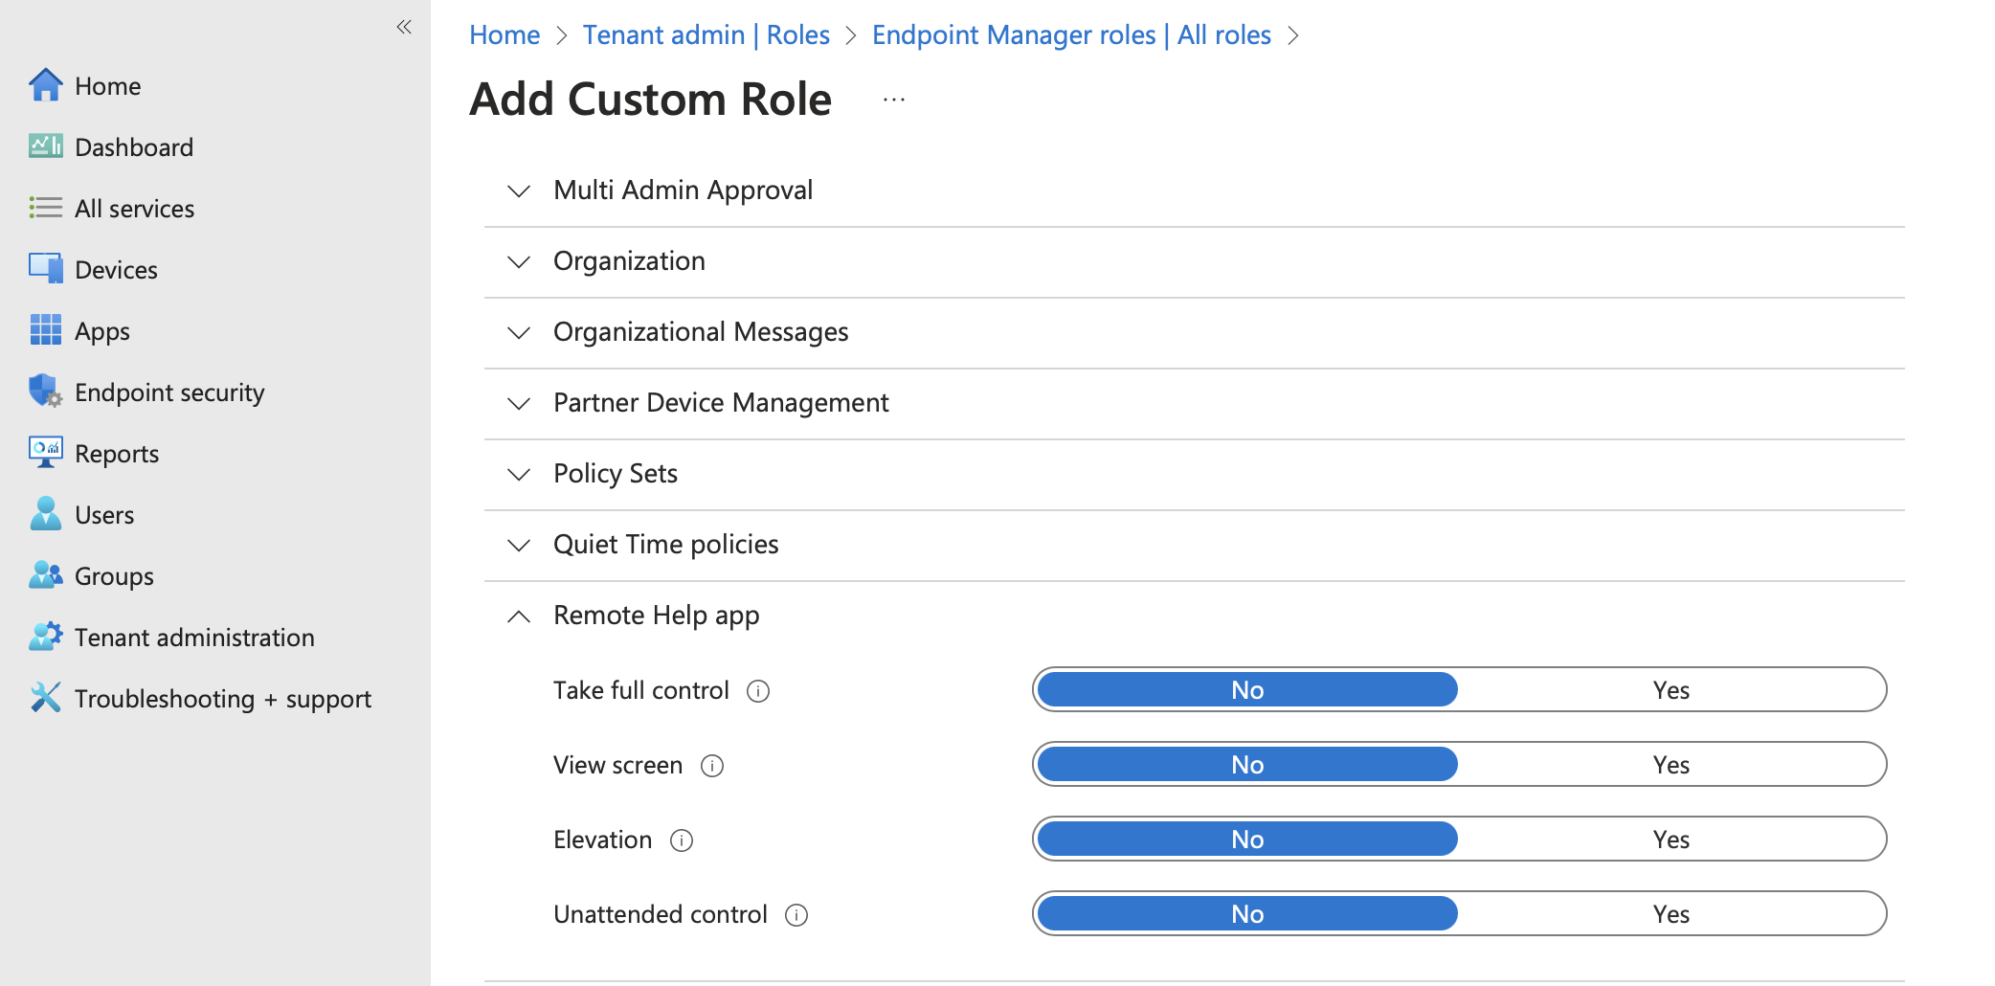Click info icon next to Take full control

[x=758, y=691]
